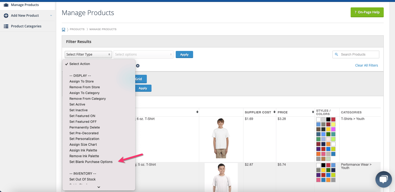Choose Set Blank Purchase Options from the menu
Image resolution: width=395 pixels, height=192 pixels.
[91, 162]
